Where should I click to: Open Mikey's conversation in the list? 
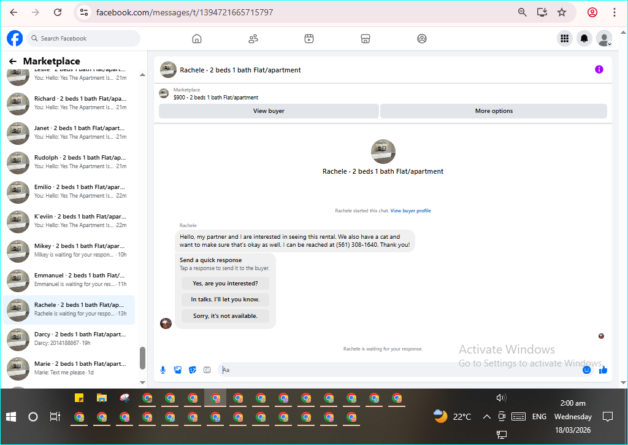[x=69, y=252]
